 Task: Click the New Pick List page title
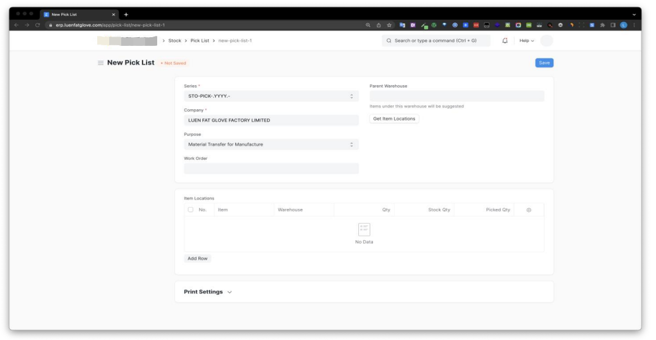click(131, 63)
